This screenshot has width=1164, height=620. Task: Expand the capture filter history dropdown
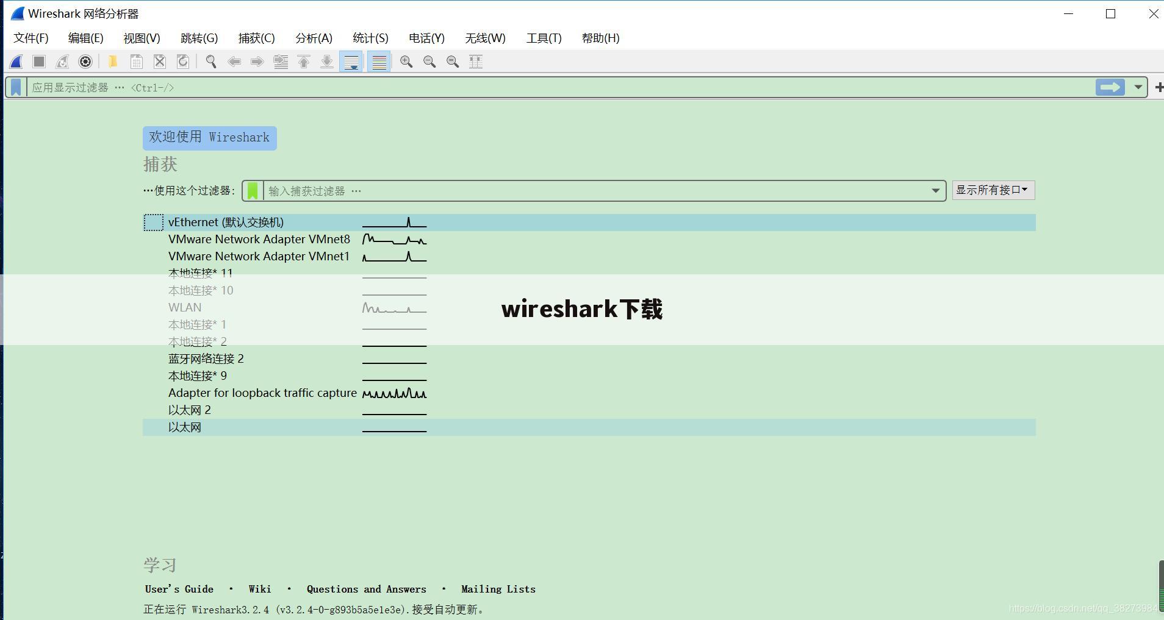coord(935,191)
